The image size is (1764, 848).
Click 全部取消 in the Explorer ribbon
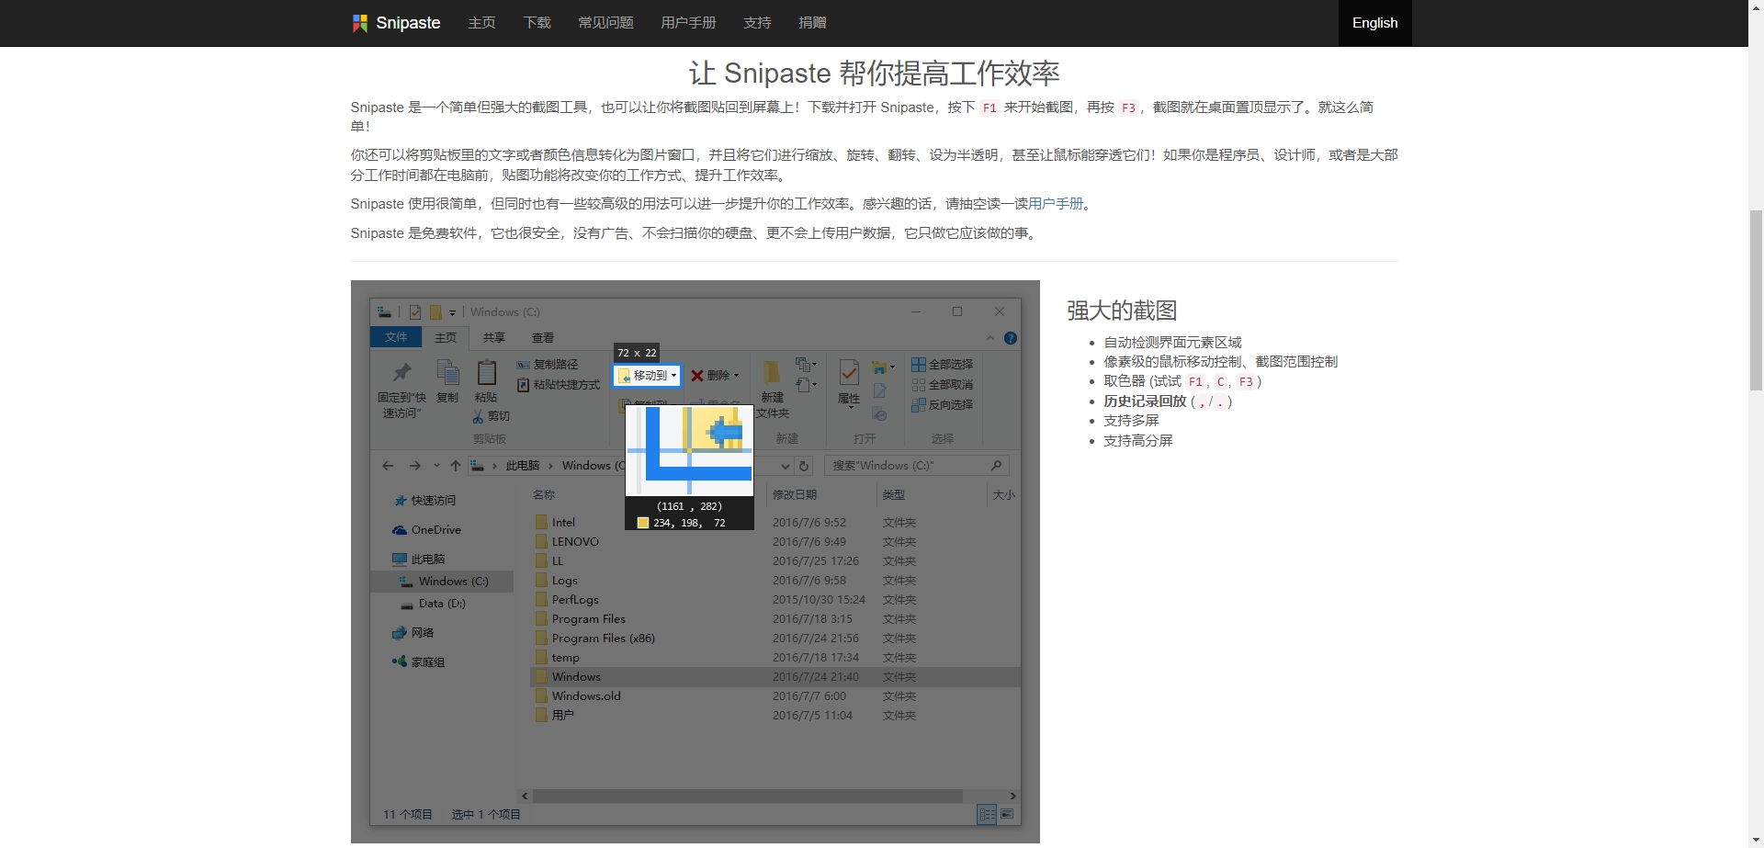tap(942, 385)
